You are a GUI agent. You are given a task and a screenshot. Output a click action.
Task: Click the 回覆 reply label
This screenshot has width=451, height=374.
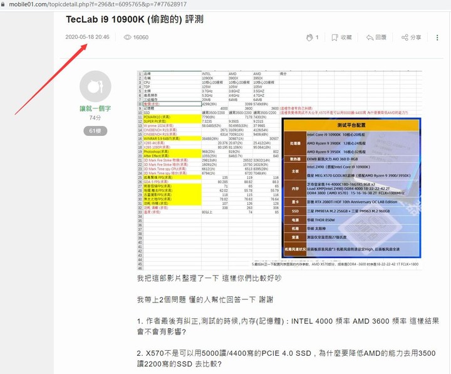(381, 38)
